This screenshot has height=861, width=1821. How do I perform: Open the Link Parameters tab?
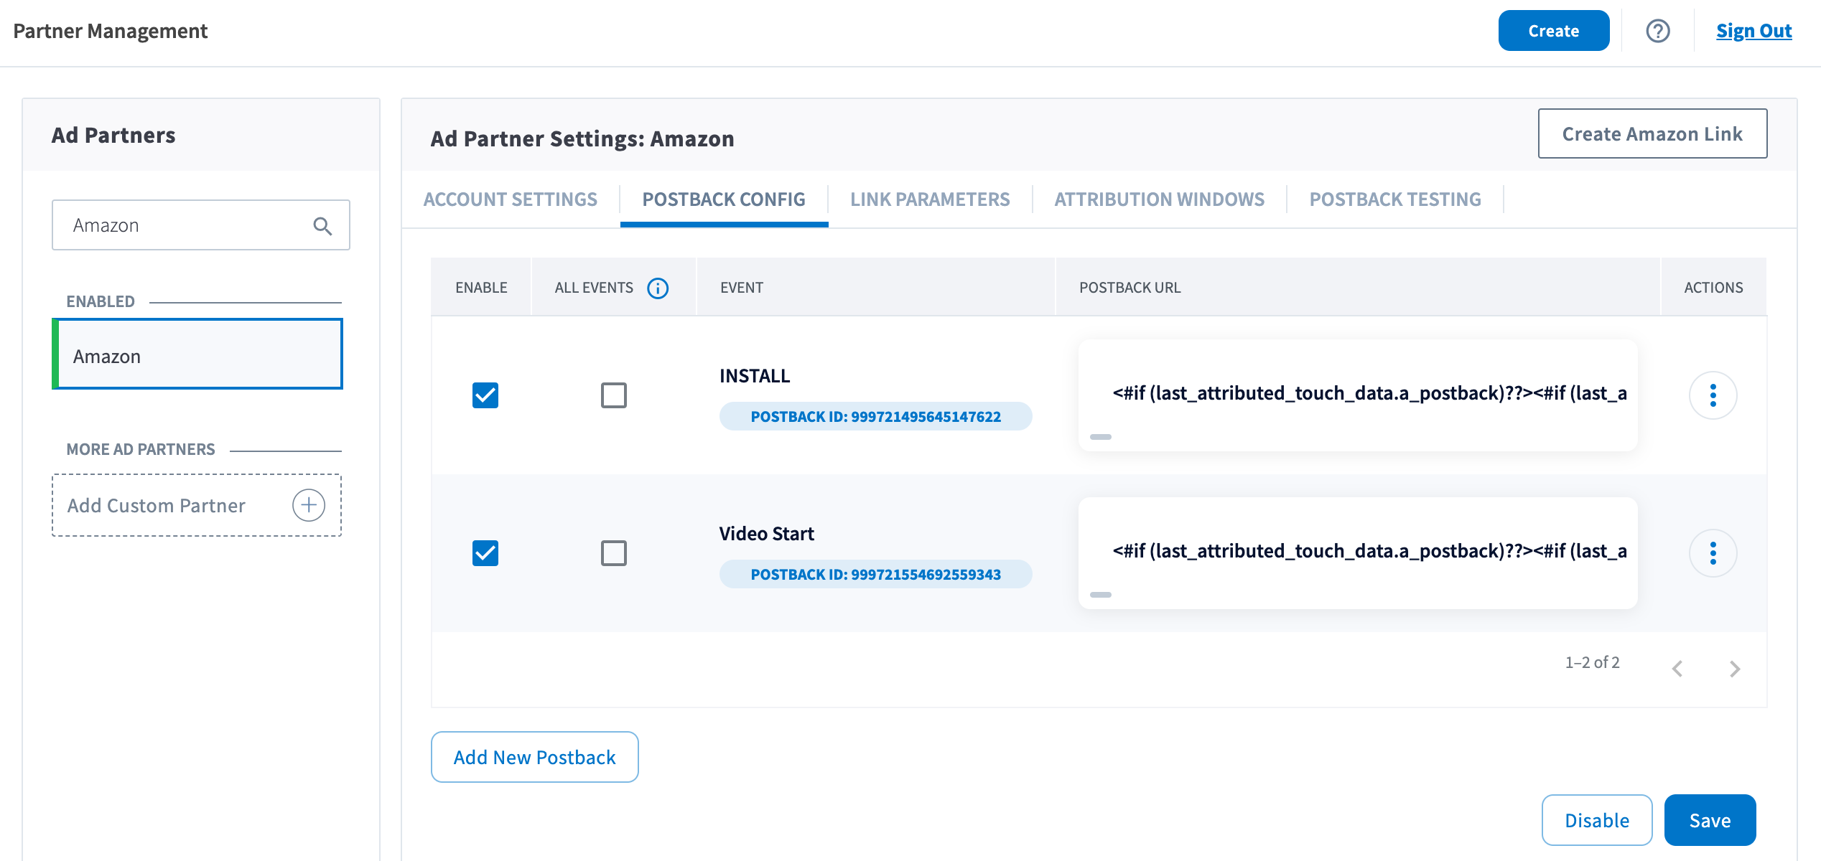[x=930, y=199]
